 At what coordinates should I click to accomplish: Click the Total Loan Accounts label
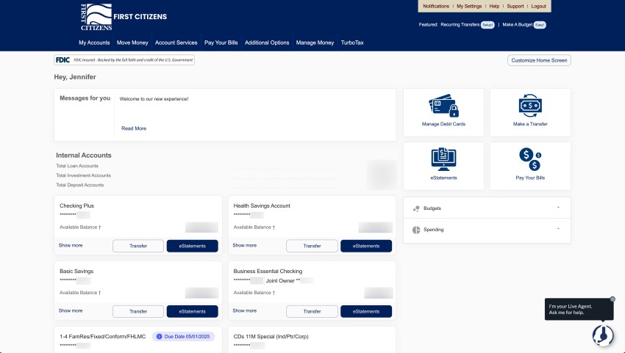[77, 166]
